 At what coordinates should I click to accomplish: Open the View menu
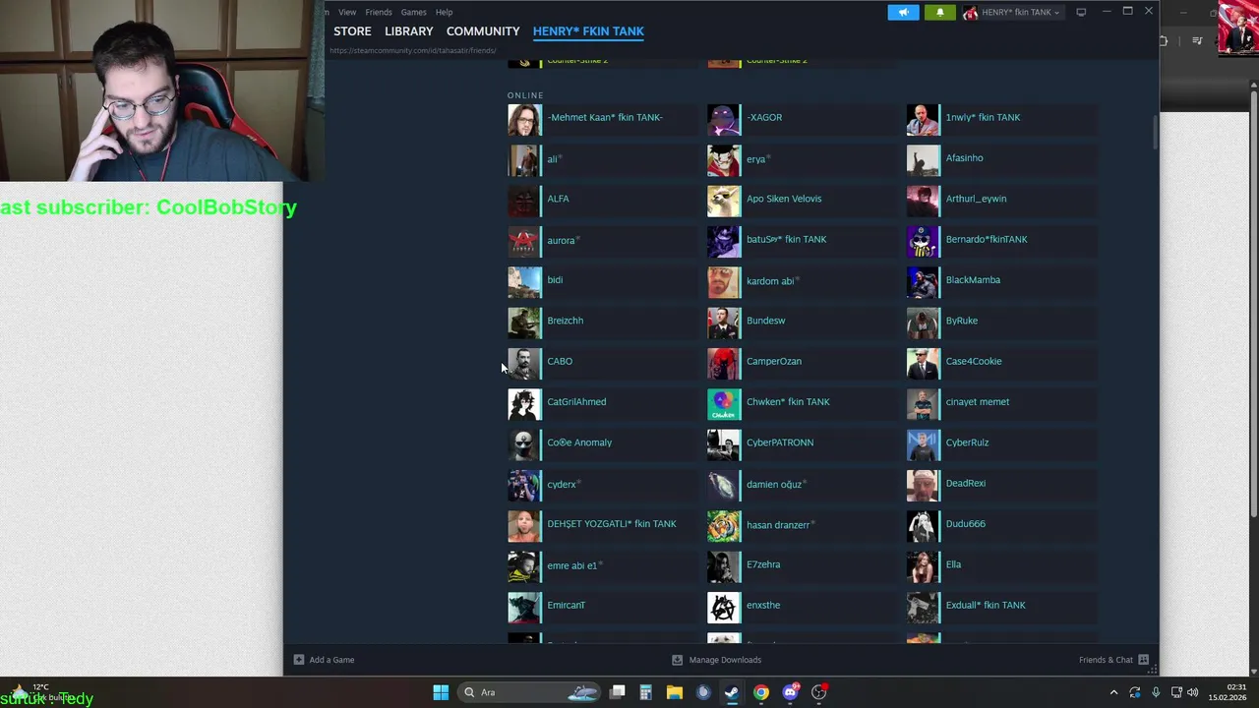tap(347, 12)
